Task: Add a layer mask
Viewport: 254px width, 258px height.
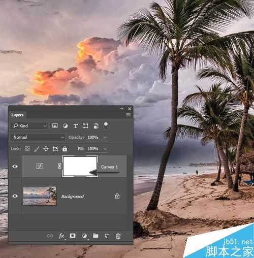Action: pyautogui.click(x=73, y=236)
